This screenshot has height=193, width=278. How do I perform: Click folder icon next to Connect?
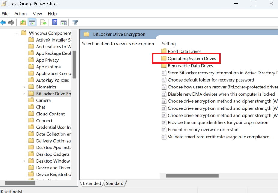click(x=31, y=120)
